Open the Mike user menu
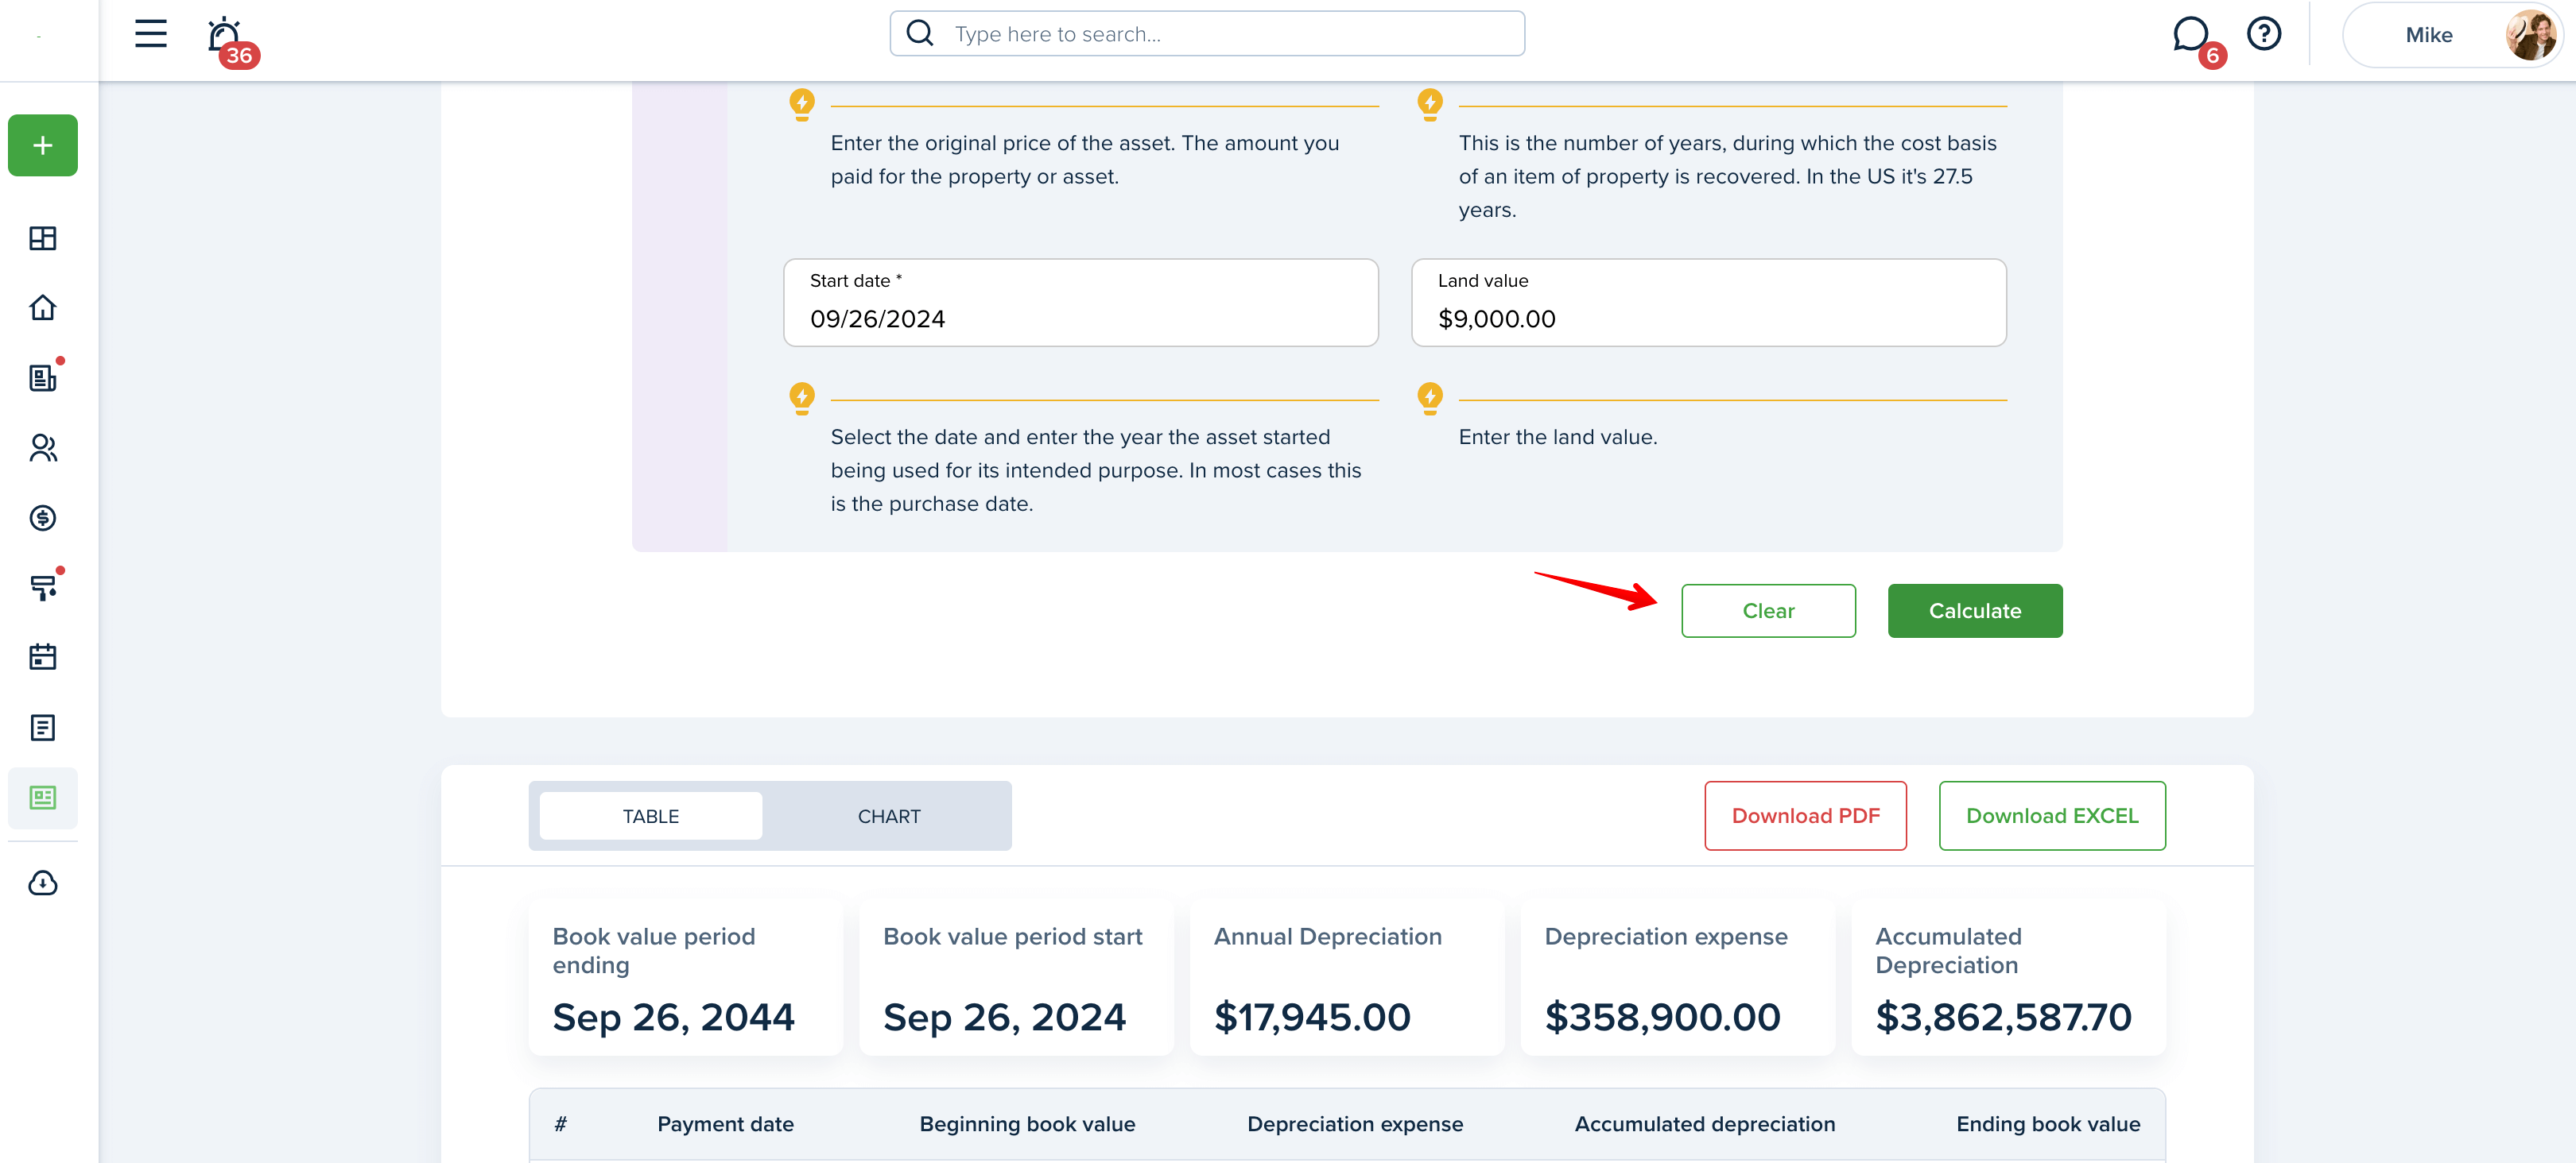Viewport: 2576px width, 1163px height. click(2451, 35)
